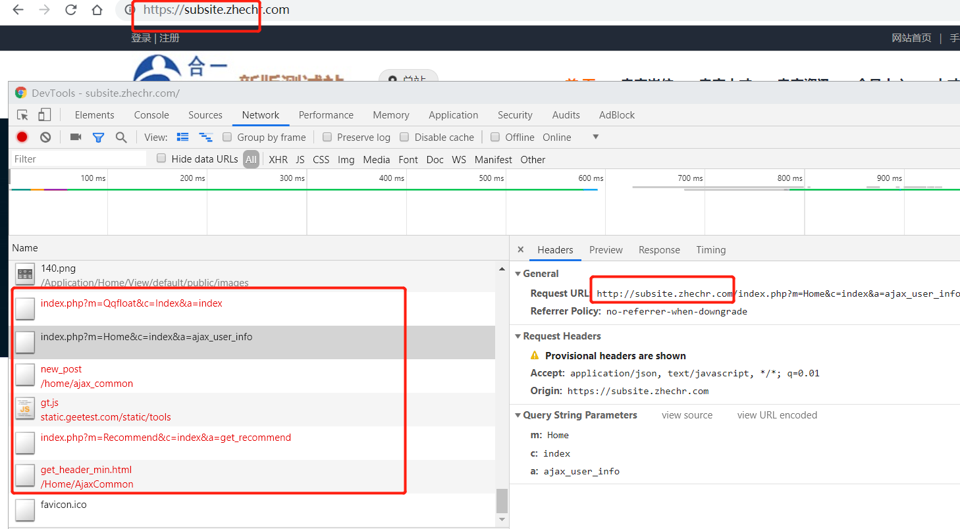Image resolution: width=960 pixels, height=529 pixels.
Task: Switch to the Console tab
Action: (x=151, y=115)
